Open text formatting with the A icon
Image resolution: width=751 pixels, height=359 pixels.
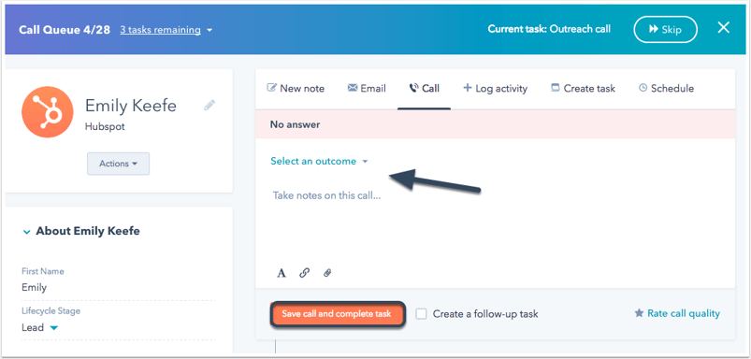coord(282,273)
